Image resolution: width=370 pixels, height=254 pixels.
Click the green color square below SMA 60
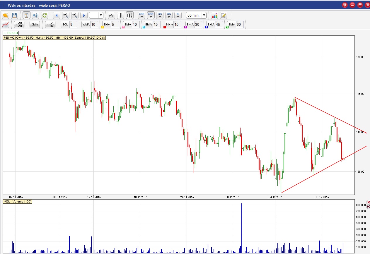pyautogui.click(x=227, y=27)
